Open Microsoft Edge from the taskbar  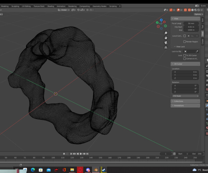pos(33,170)
